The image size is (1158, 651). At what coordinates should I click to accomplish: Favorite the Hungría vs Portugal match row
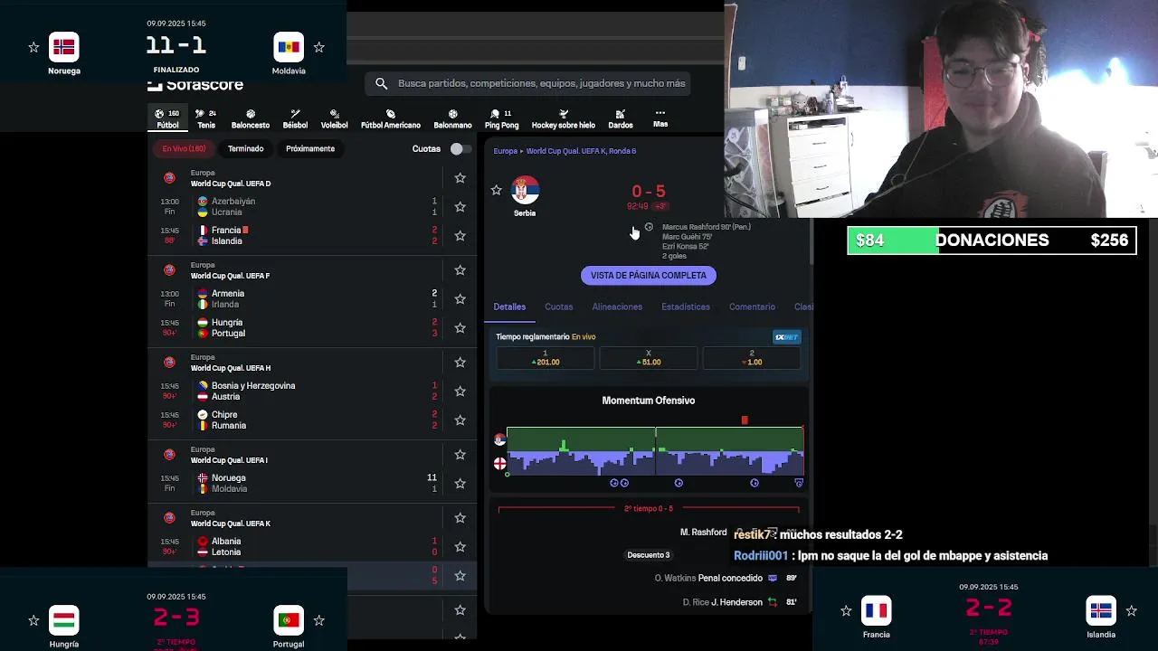click(x=460, y=328)
